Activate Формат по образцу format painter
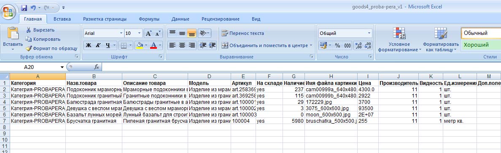 pyautogui.click(x=51, y=48)
